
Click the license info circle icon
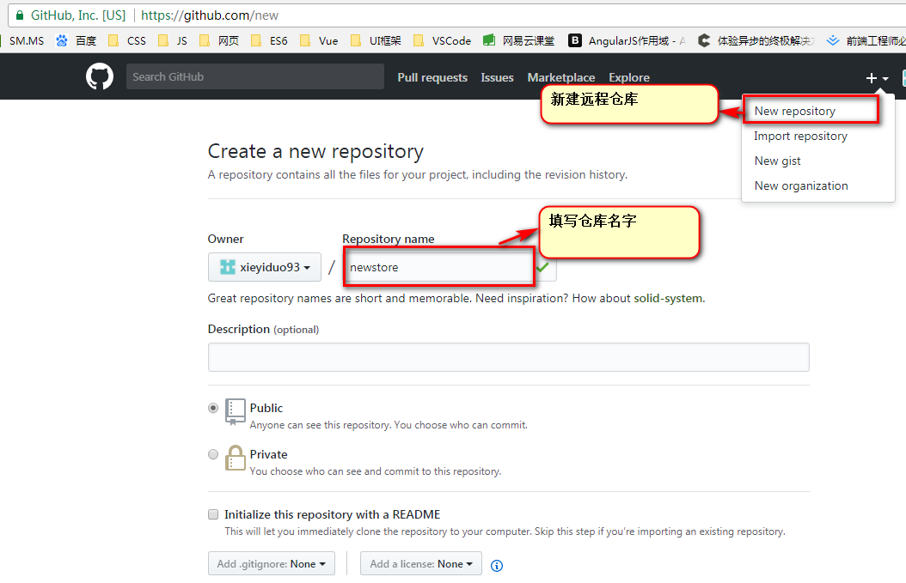tap(496, 566)
